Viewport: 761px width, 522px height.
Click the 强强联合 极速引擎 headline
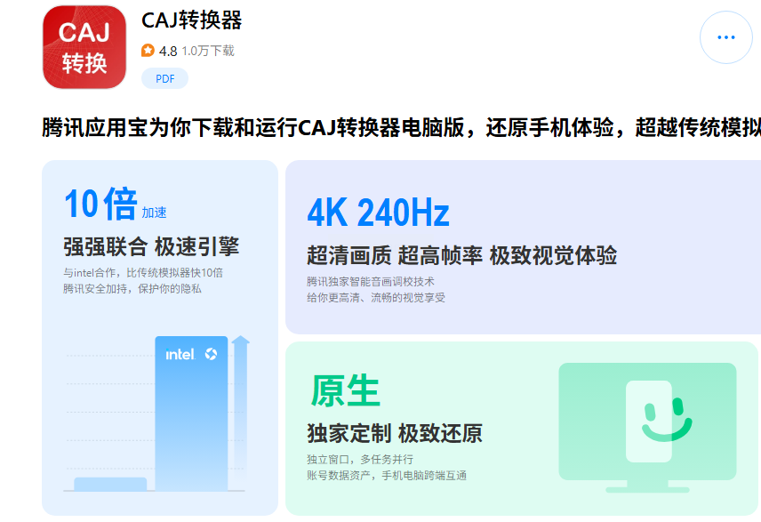(x=151, y=246)
